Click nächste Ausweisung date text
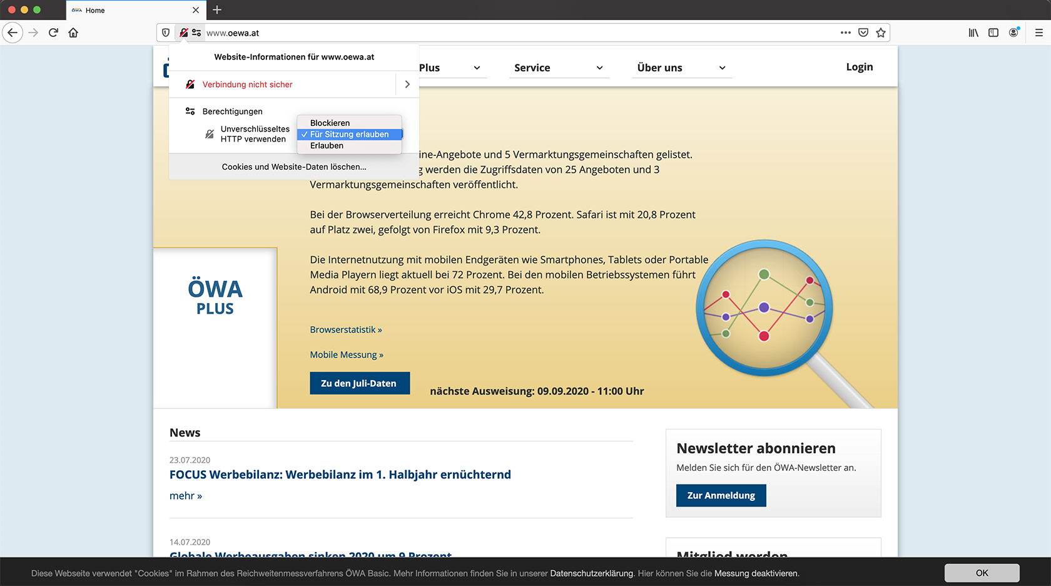Viewport: 1051px width, 586px height. click(537, 391)
